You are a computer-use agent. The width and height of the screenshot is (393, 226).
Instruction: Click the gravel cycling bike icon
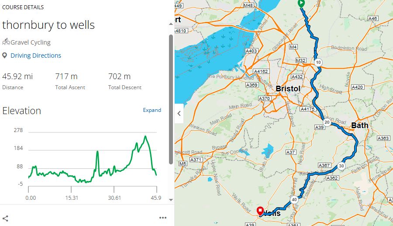point(6,42)
